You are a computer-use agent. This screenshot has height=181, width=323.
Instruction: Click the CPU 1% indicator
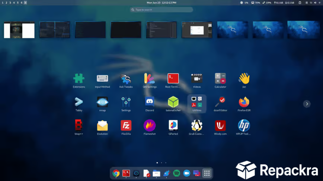[x=244, y=3]
